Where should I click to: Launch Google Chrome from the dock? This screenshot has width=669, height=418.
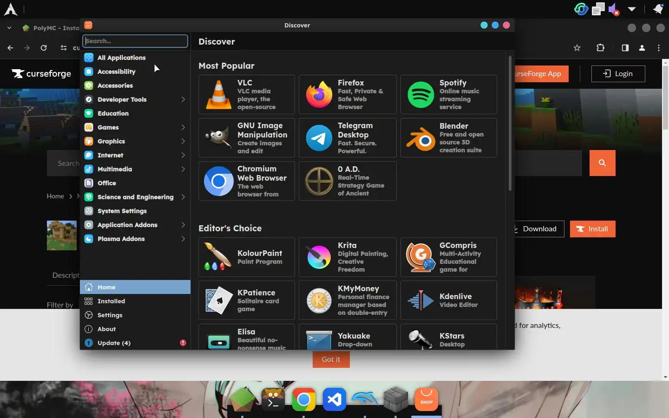tap(304, 399)
